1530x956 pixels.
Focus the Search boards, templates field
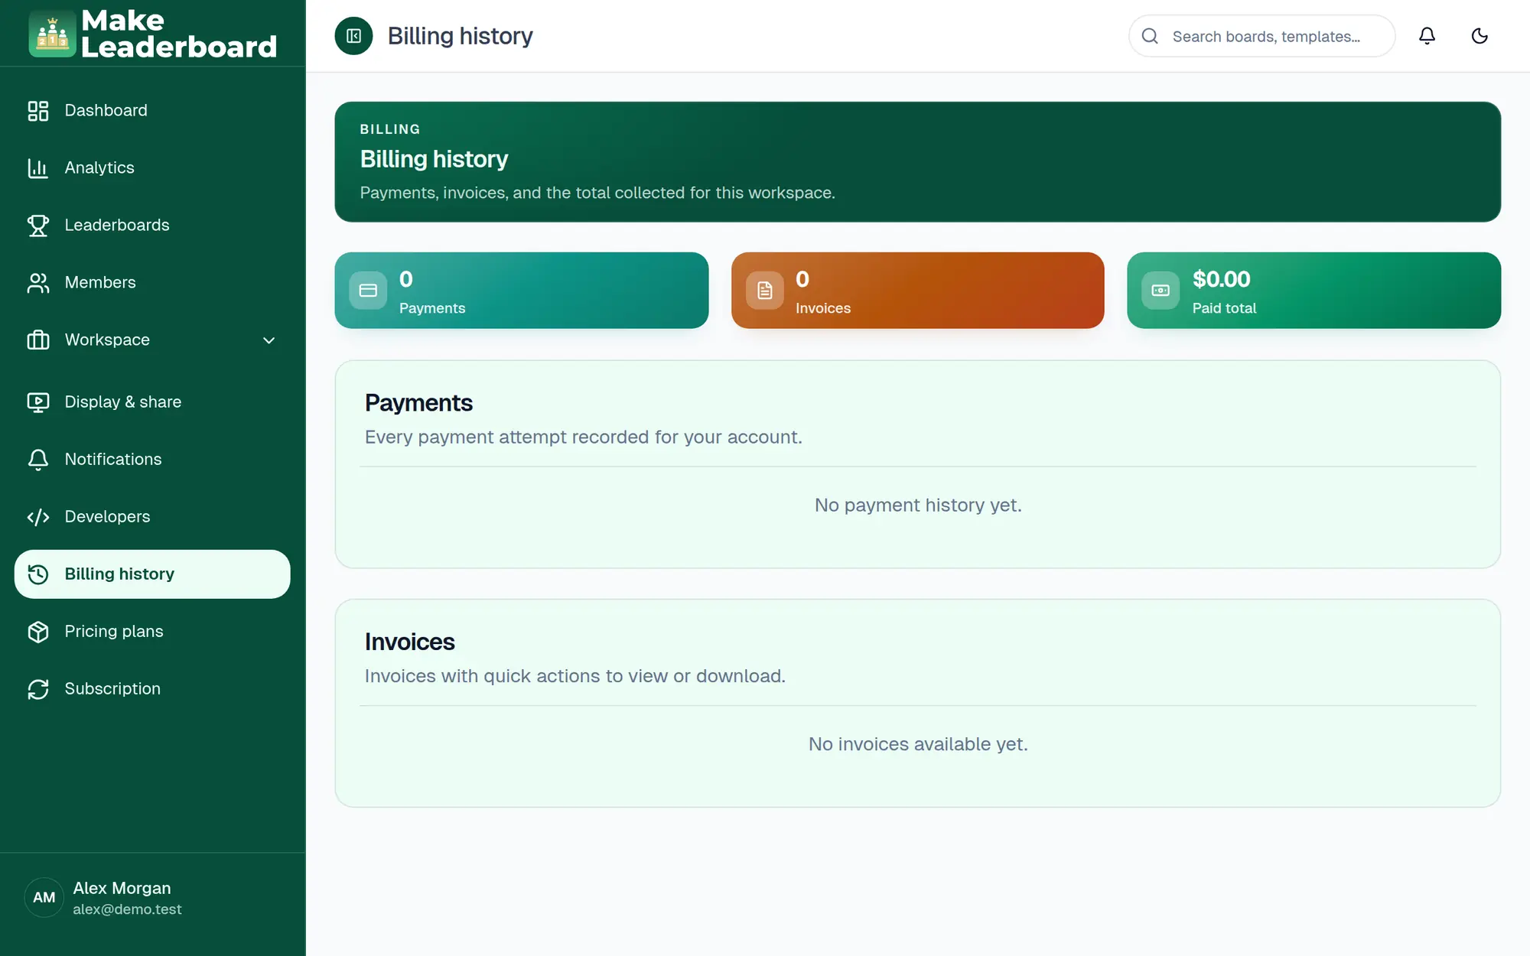point(1261,36)
